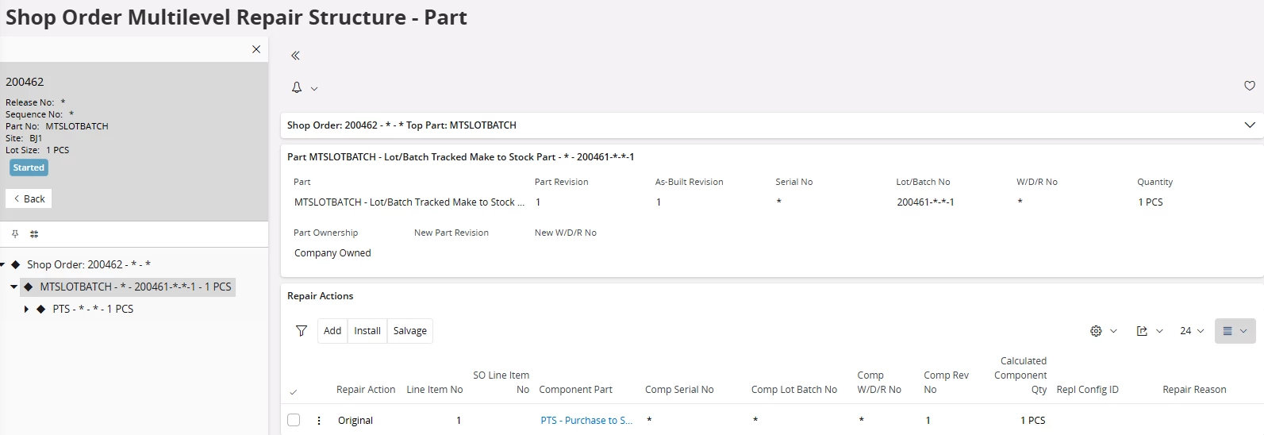Expand the PTS tree node arrow

tap(26, 310)
